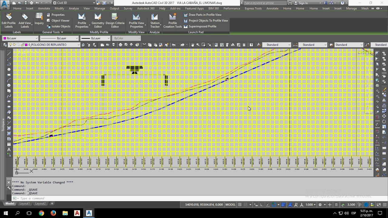The width and height of the screenshot is (388, 218).
Task: Click Draw Parts in Profile View
Action: point(202,15)
